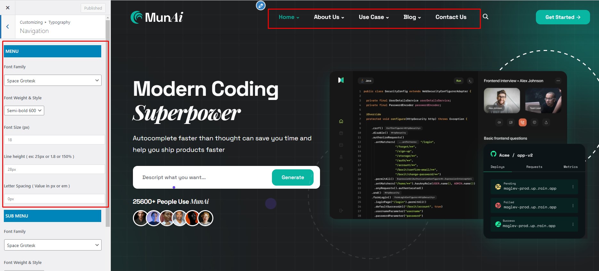Image resolution: width=599 pixels, height=271 pixels.
Task: Click the 'Acme / app-v2' repository title
Action: [516, 155]
